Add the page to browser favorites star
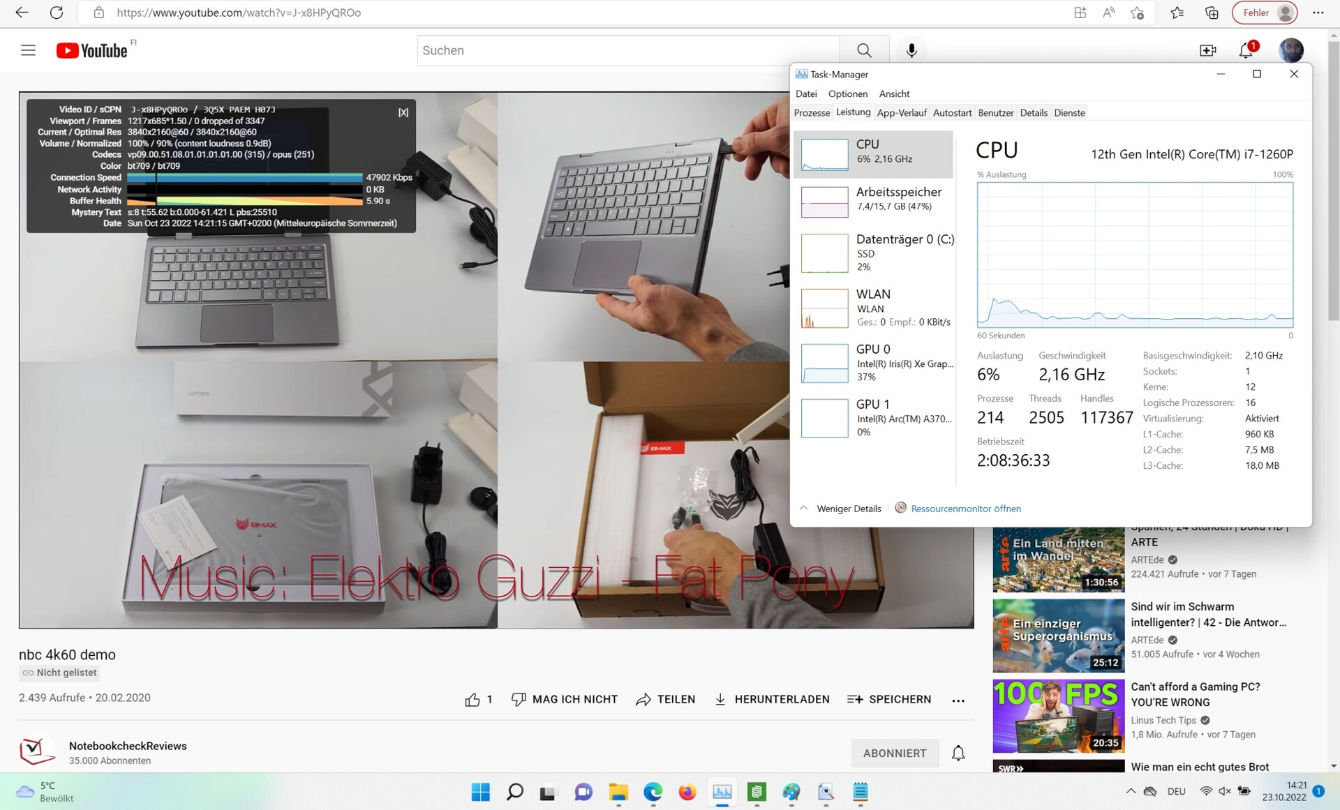Screen dimensions: 1340x810 tap(1137, 13)
